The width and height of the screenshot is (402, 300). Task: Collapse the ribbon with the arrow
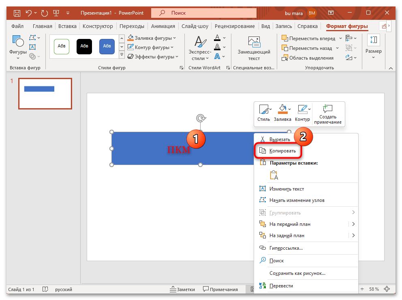click(391, 68)
